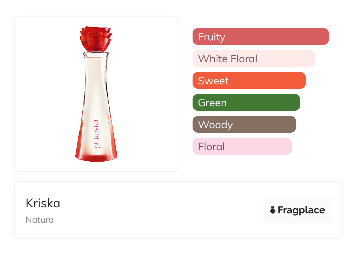357x253 pixels.
Task: Click the Natura lotus emblem on bottle
Action: click(x=96, y=144)
